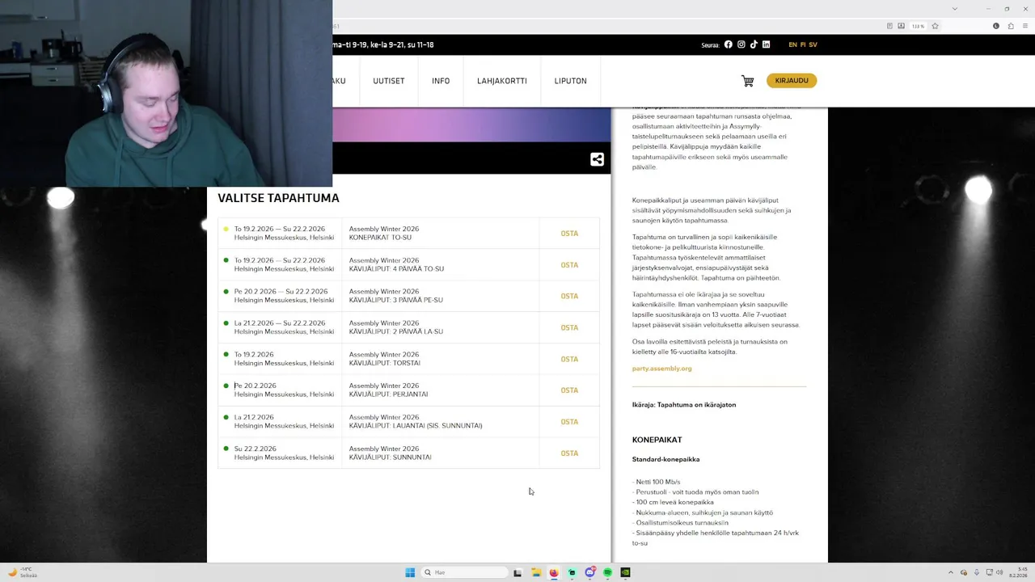Switch to Firefox in the taskbar
The height and width of the screenshot is (582, 1035).
click(553, 572)
